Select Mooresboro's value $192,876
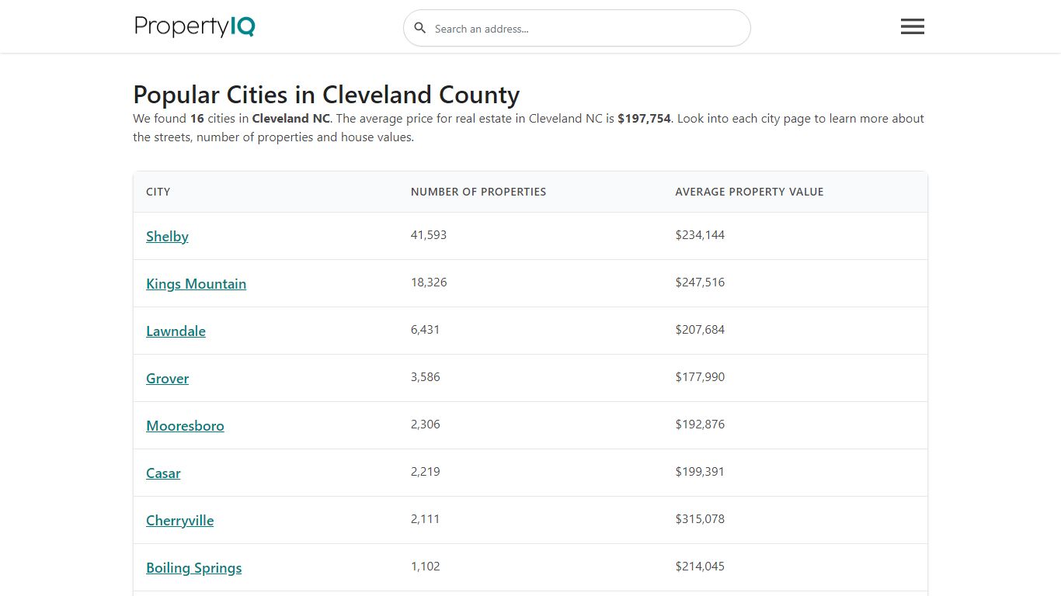This screenshot has height=596, width=1061. tap(700, 424)
